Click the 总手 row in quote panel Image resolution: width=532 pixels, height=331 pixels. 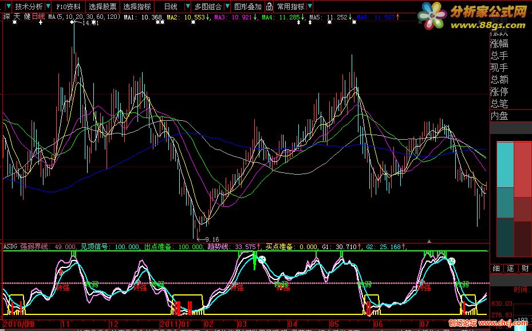pos(499,56)
